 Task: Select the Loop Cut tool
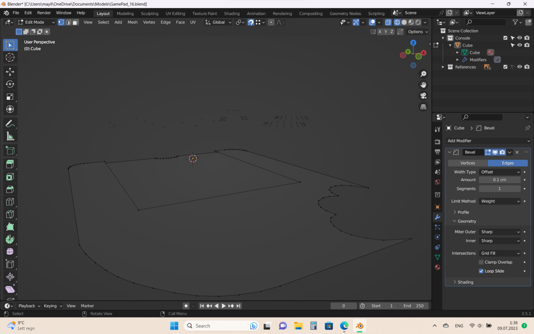click(x=10, y=202)
